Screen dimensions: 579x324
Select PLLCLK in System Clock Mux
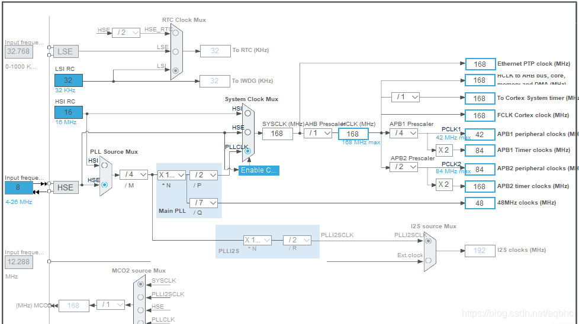click(248, 151)
